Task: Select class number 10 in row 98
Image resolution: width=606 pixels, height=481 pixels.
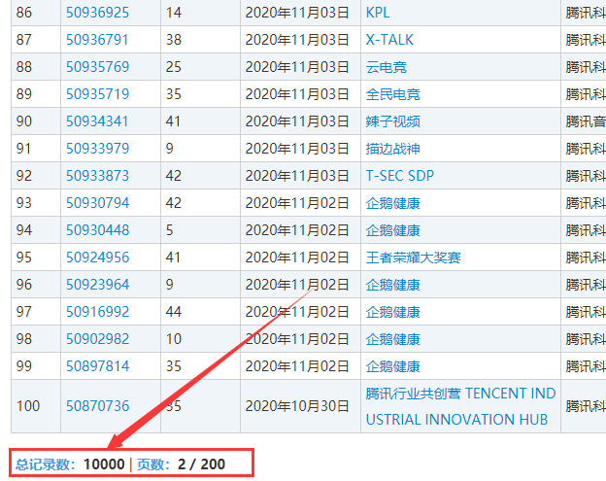Action: pos(174,339)
